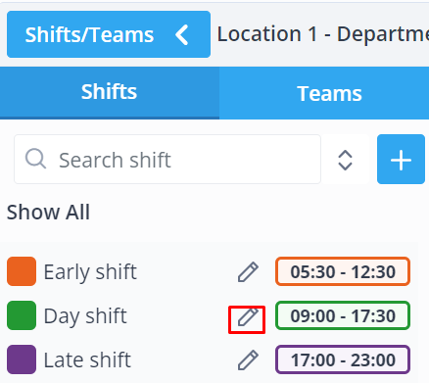This screenshot has width=429, height=383.
Task: Open the Location 1 - Department selector
Action: coord(323,34)
